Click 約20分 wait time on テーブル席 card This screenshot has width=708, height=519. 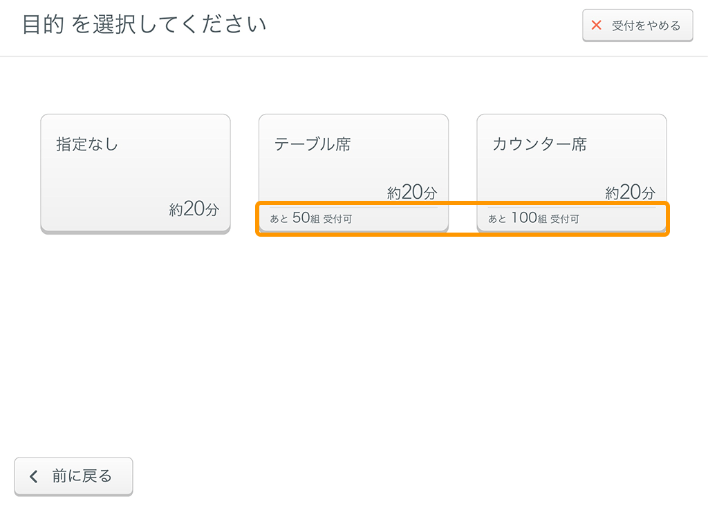412,193
